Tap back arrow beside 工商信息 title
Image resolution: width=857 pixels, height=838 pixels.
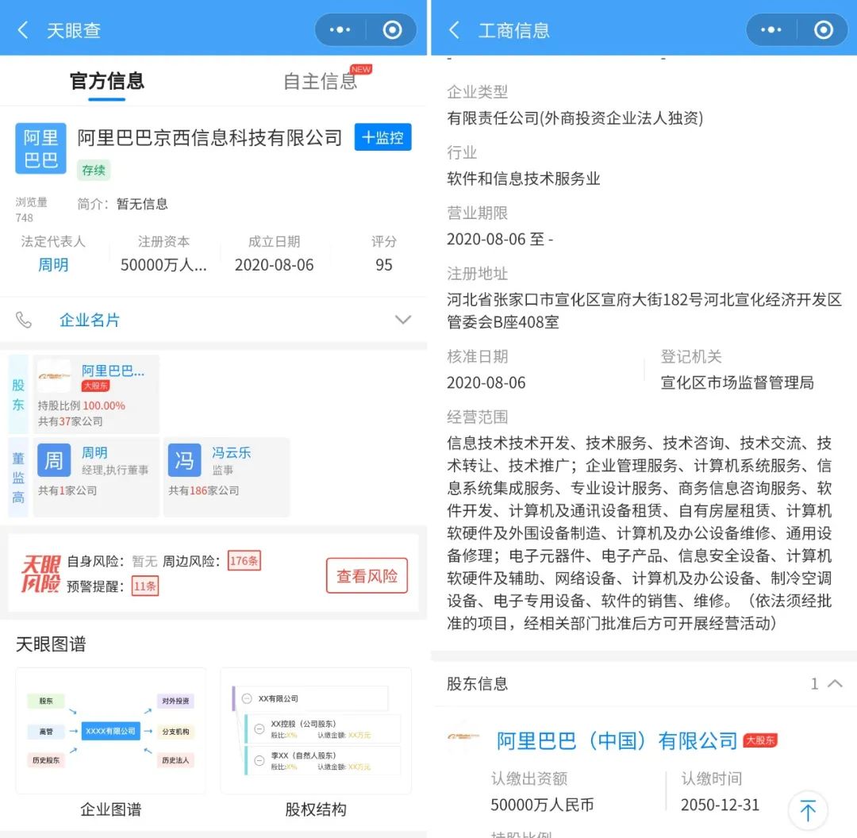click(454, 30)
